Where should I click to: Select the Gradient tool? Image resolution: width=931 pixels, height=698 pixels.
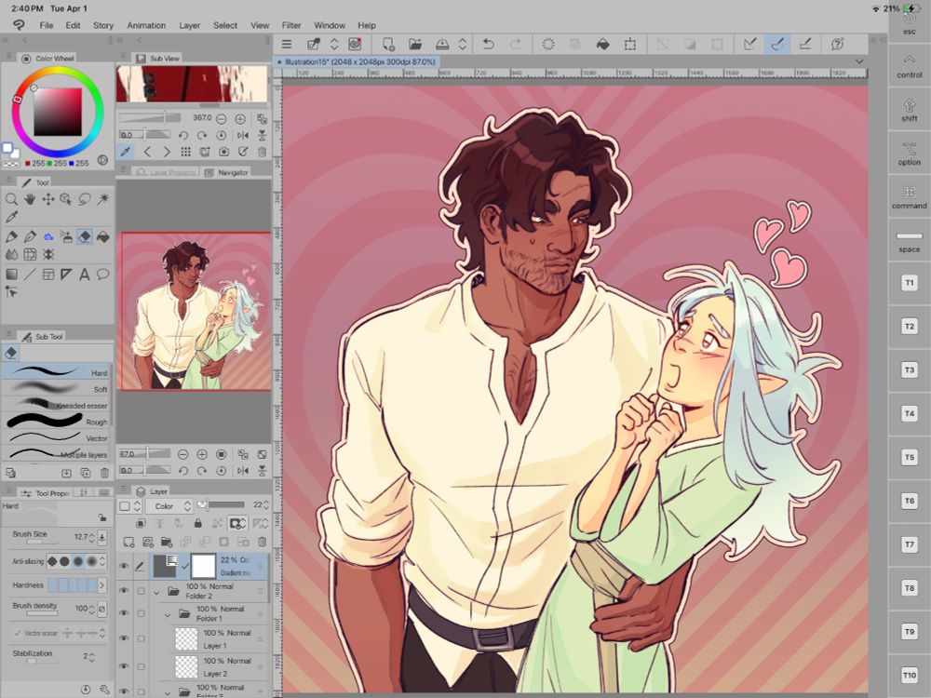[11, 275]
